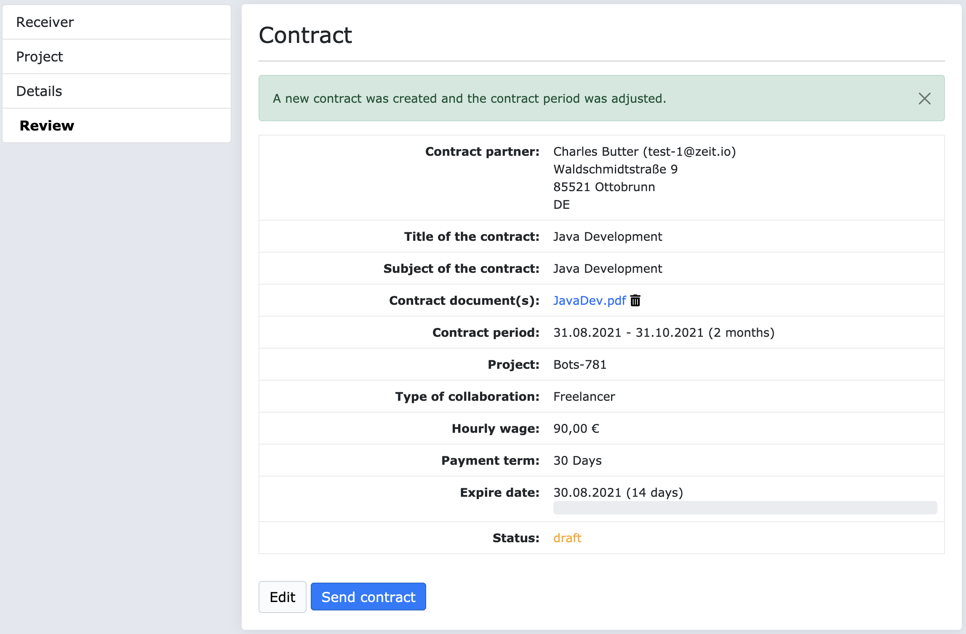The image size is (966, 634).
Task: Click the success message text in alert
Action: [x=469, y=99]
